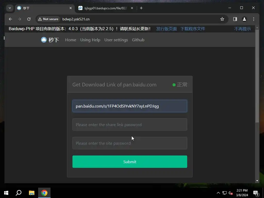Focus the share link password field
Image resolution: width=264 pixels, height=198 pixels.
130,125
